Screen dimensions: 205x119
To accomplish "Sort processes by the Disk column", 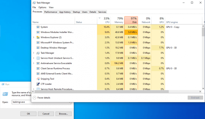I will [x=131, y=20].
